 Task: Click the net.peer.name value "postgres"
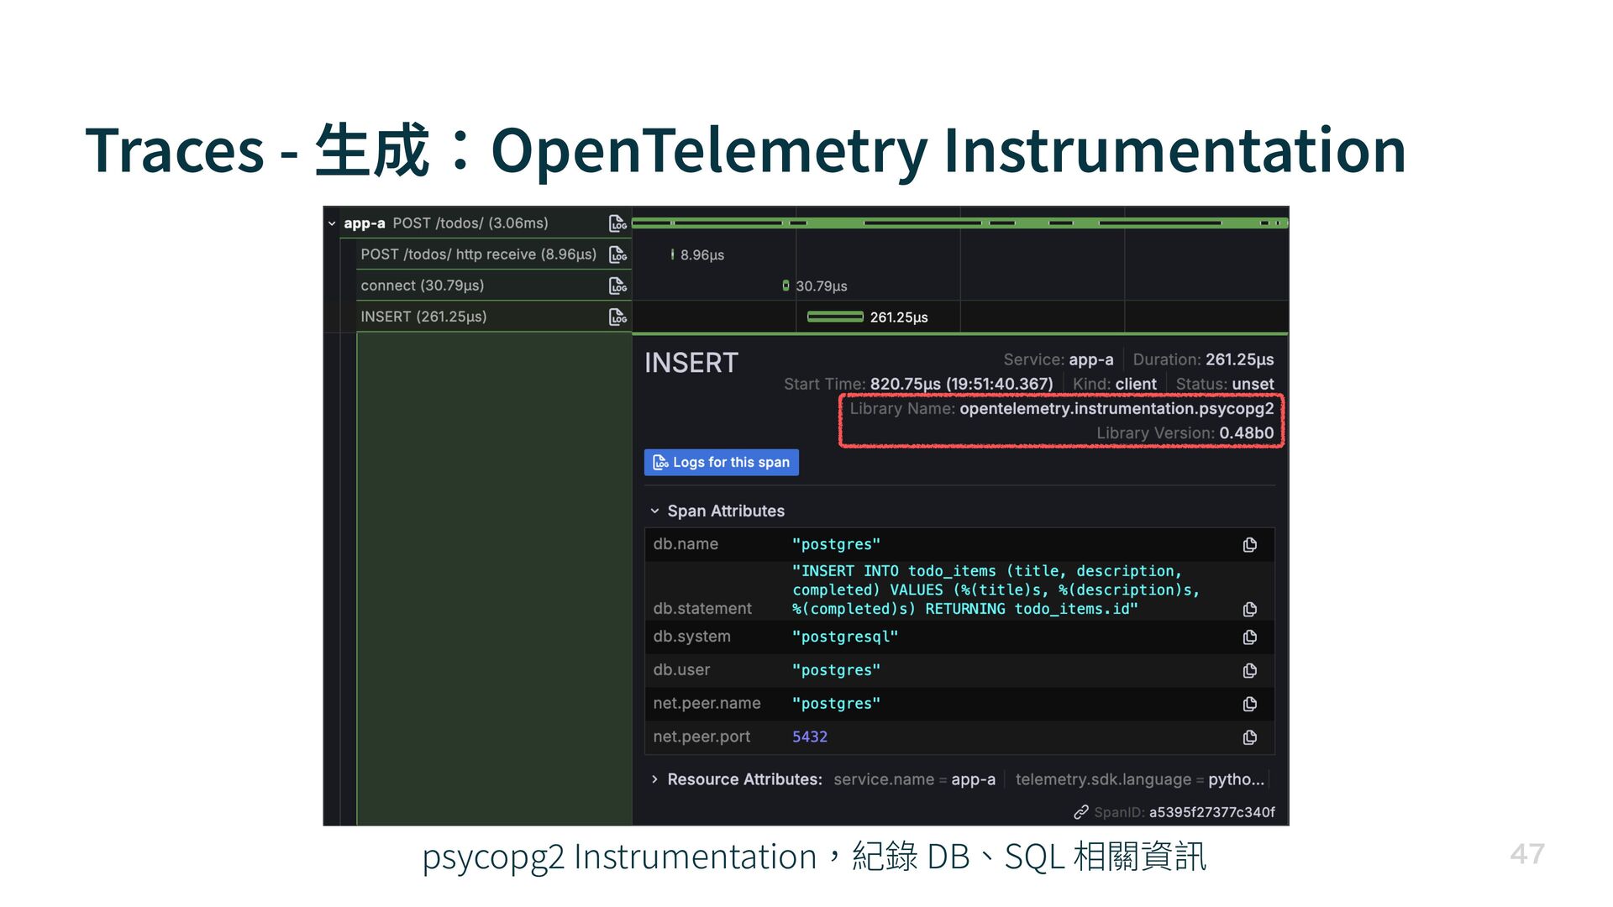tap(836, 704)
